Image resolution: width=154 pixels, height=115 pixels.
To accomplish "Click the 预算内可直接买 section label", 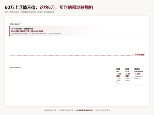I will coord(15,67).
